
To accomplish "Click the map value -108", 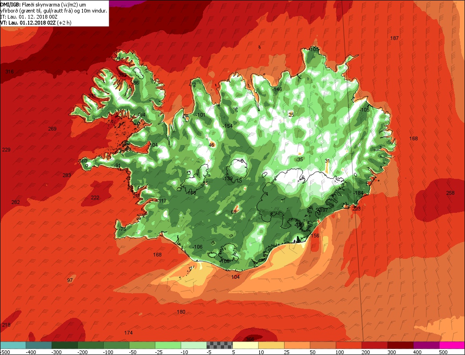I will [x=191, y=193].
